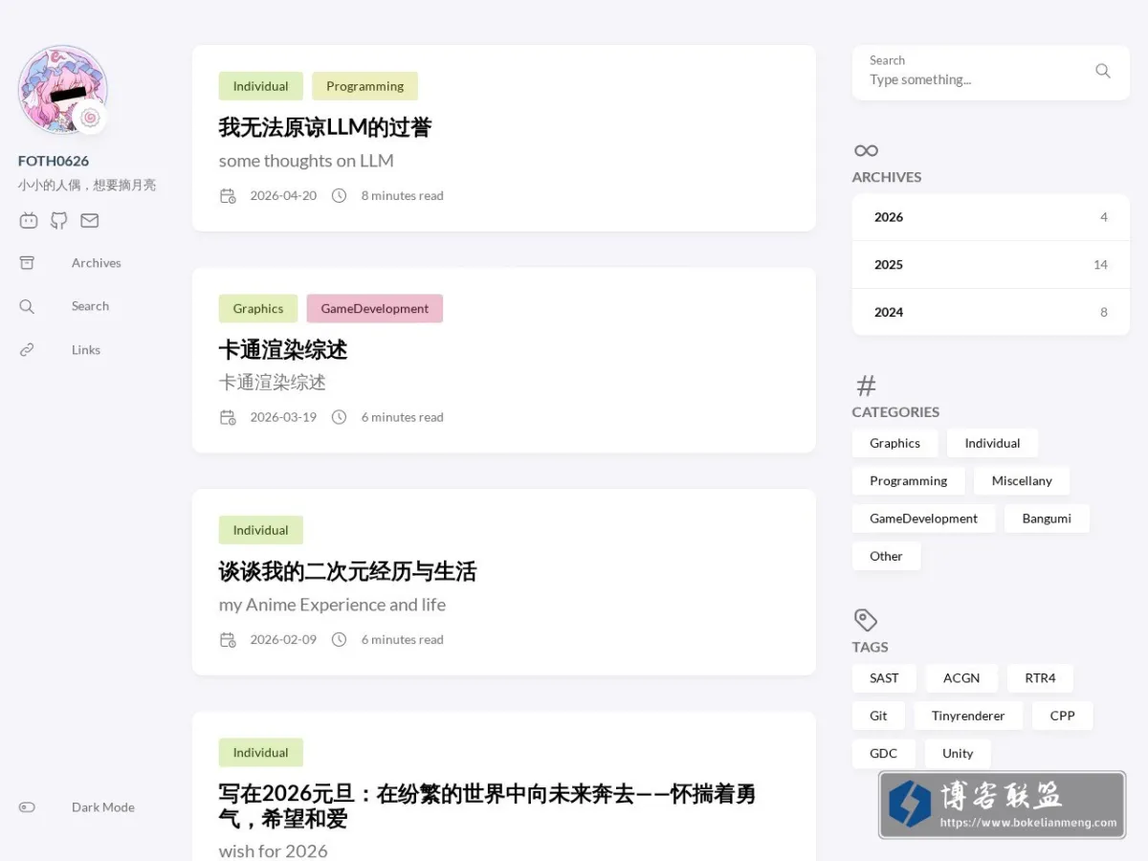Click the emoji badge on avatar
The width and height of the screenshot is (1148, 861).
tap(90, 118)
